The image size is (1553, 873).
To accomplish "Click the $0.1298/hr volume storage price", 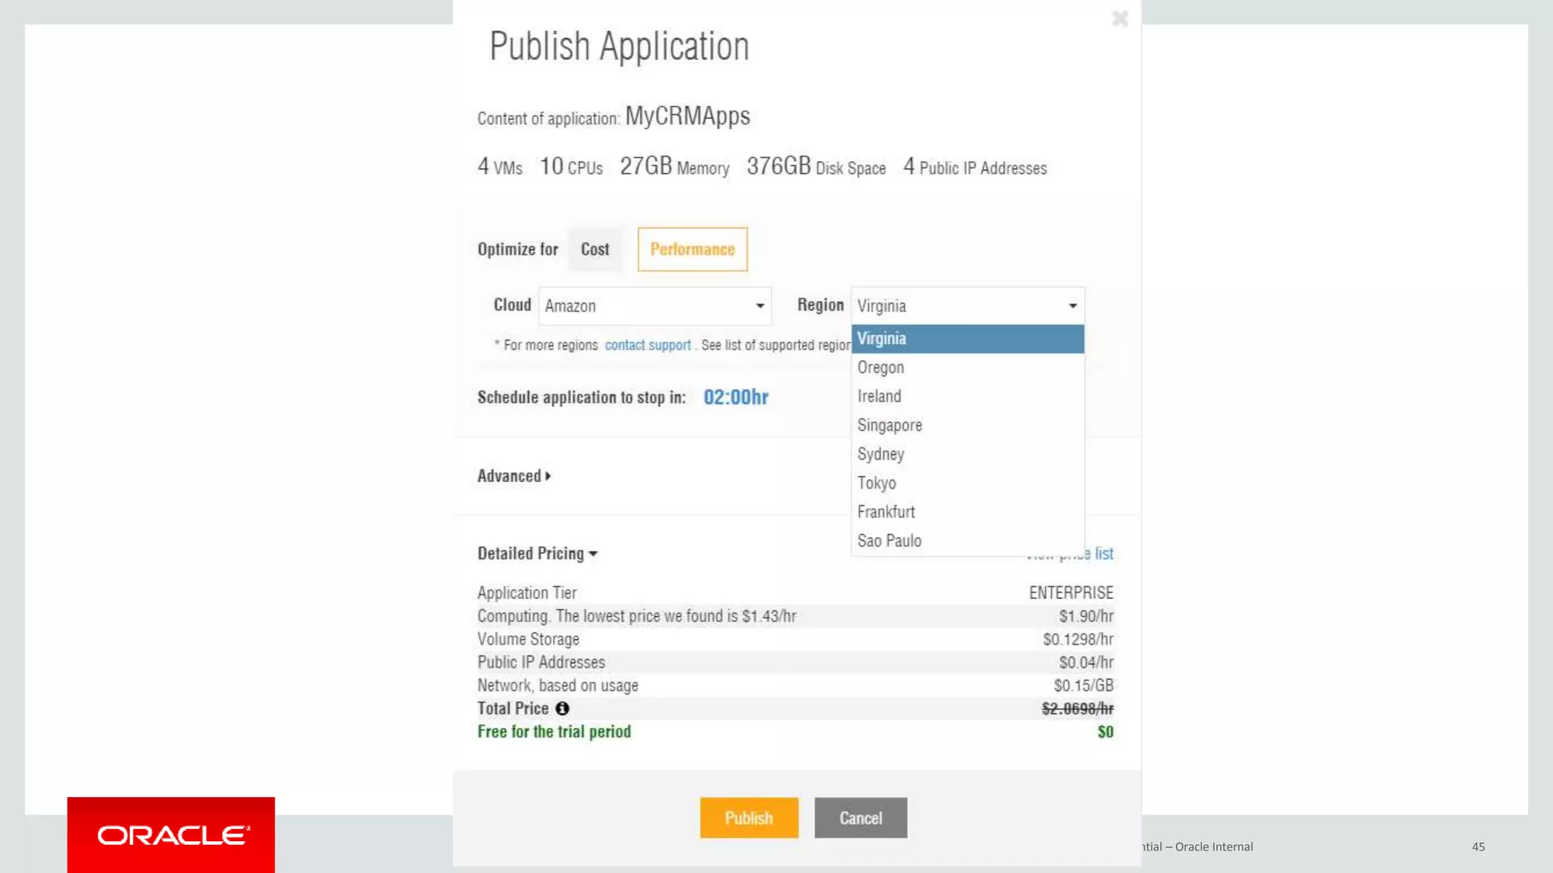I will tap(1078, 640).
